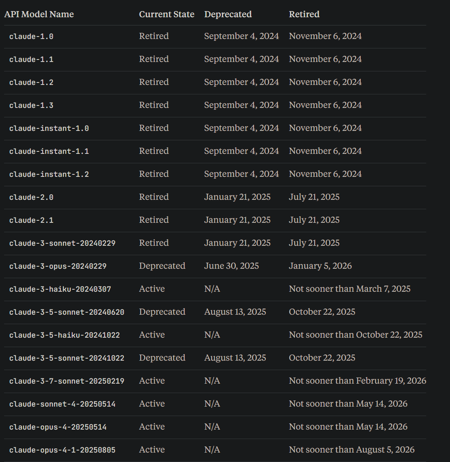450x462 pixels.
Task: Click the claude-3-5-sonnet-20240620 model name
Action: 66,312
